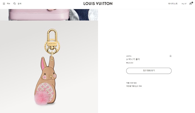Open the My LV account link
Viewport: 195px width, 113px height.
[x=184, y=4]
